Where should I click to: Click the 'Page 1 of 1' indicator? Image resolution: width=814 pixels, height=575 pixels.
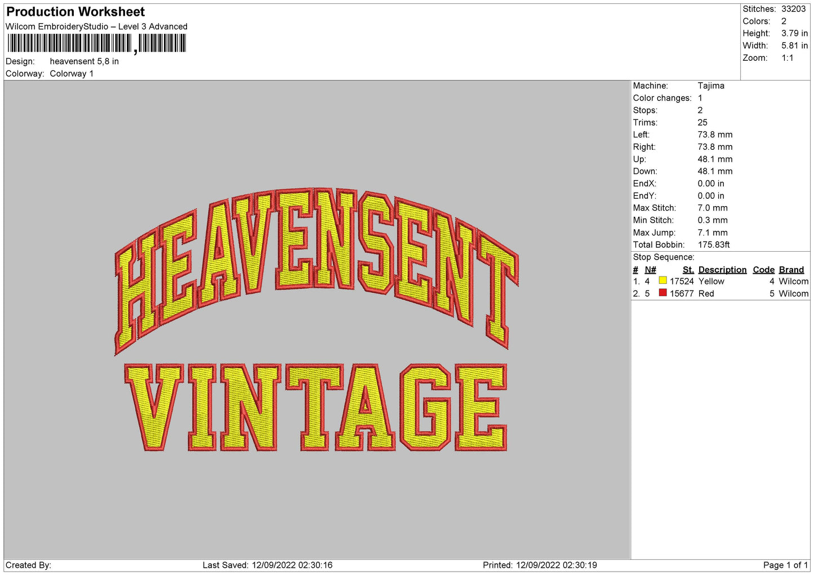(785, 565)
